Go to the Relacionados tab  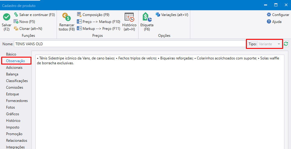tap(17, 141)
